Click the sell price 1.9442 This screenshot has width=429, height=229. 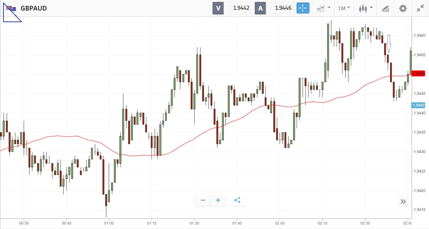click(x=241, y=8)
